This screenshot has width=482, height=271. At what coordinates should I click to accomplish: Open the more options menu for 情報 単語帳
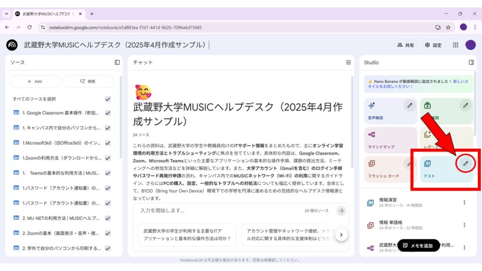464,225
